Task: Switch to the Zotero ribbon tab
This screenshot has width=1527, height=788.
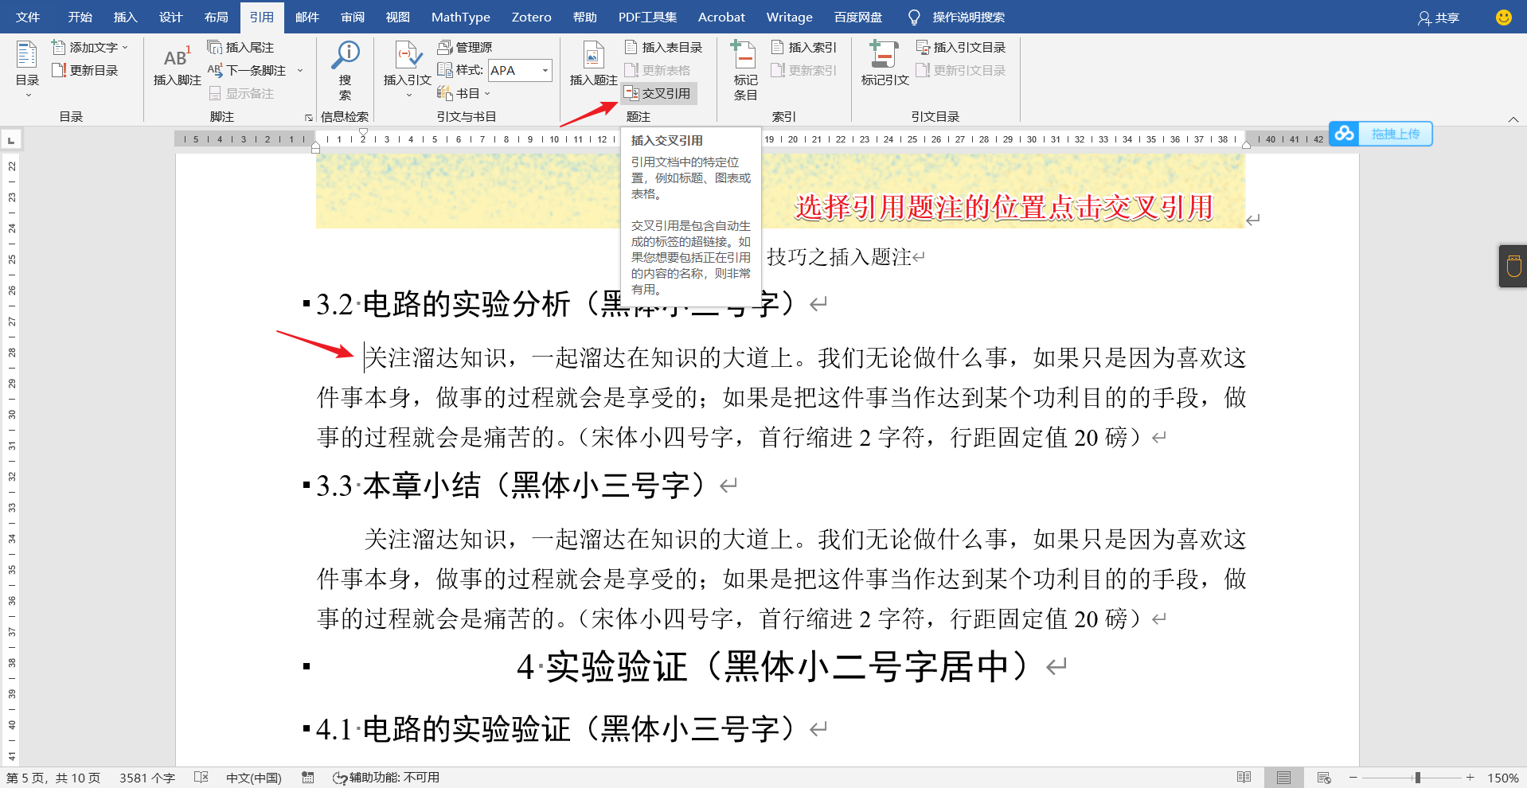Action: point(530,17)
